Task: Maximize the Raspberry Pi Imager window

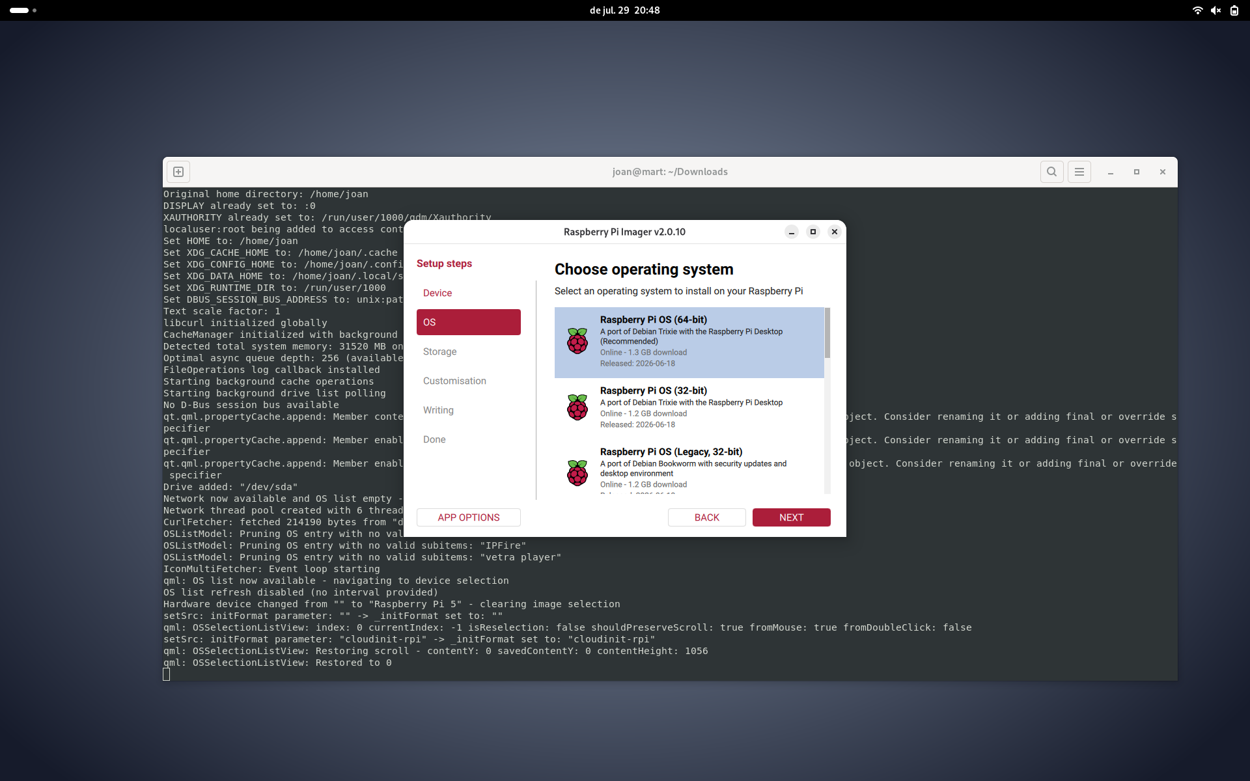Action: [x=813, y=232]
